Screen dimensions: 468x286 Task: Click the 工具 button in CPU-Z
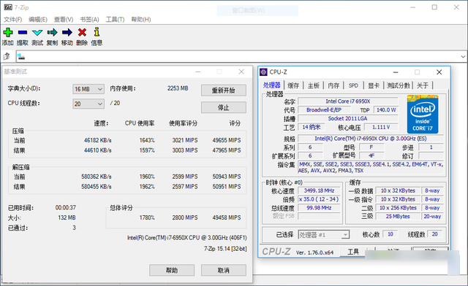point(353,252)
